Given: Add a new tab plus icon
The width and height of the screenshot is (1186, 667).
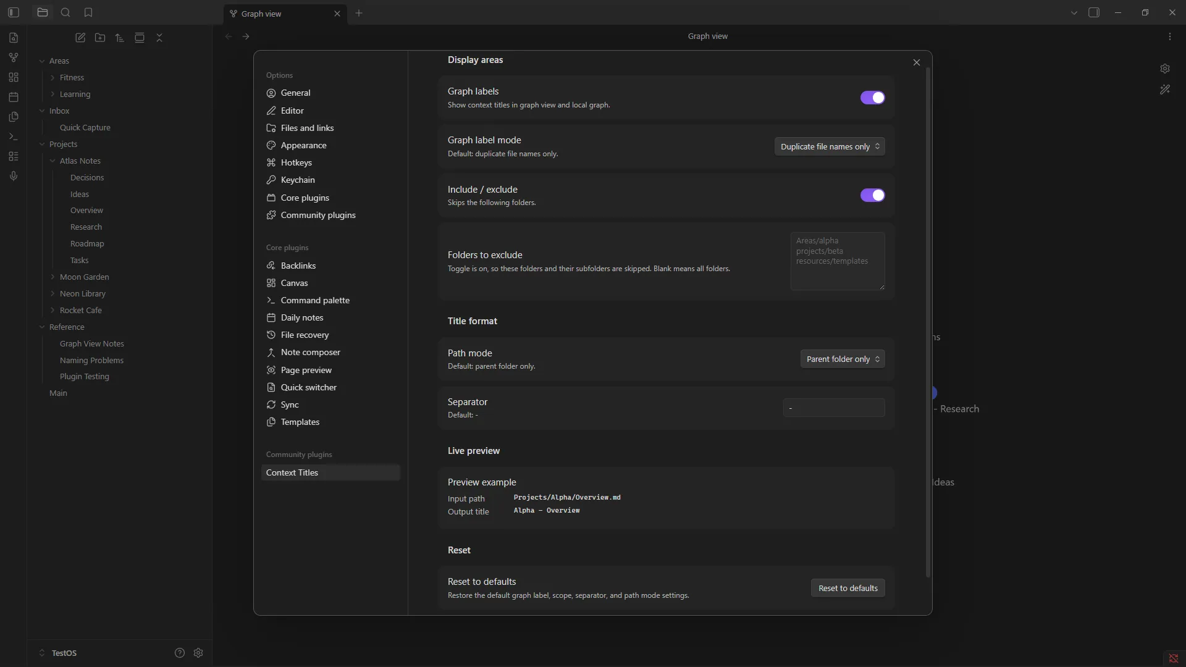Looking at the screenshot, I should click(359, 13).
